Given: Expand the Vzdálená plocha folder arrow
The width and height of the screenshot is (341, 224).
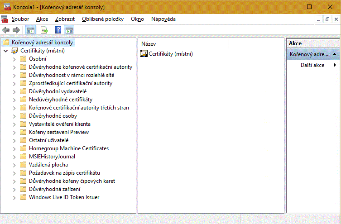Looking at the screenshot, I should (14, 165).
